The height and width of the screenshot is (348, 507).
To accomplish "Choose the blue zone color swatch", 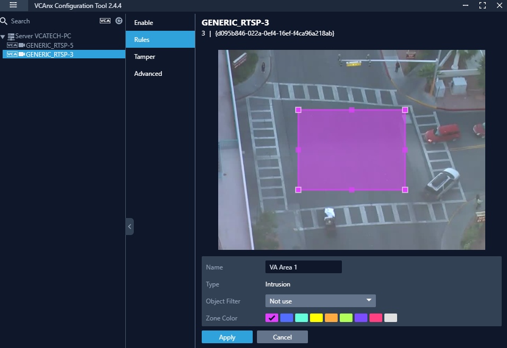I will [x=287, y=318].
